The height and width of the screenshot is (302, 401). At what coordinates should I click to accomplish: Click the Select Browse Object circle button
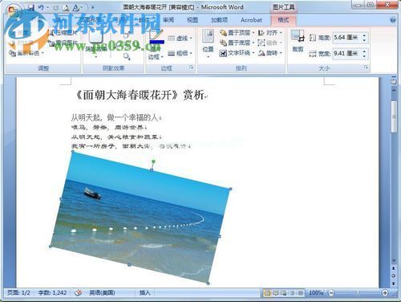[x=394, y=275]
